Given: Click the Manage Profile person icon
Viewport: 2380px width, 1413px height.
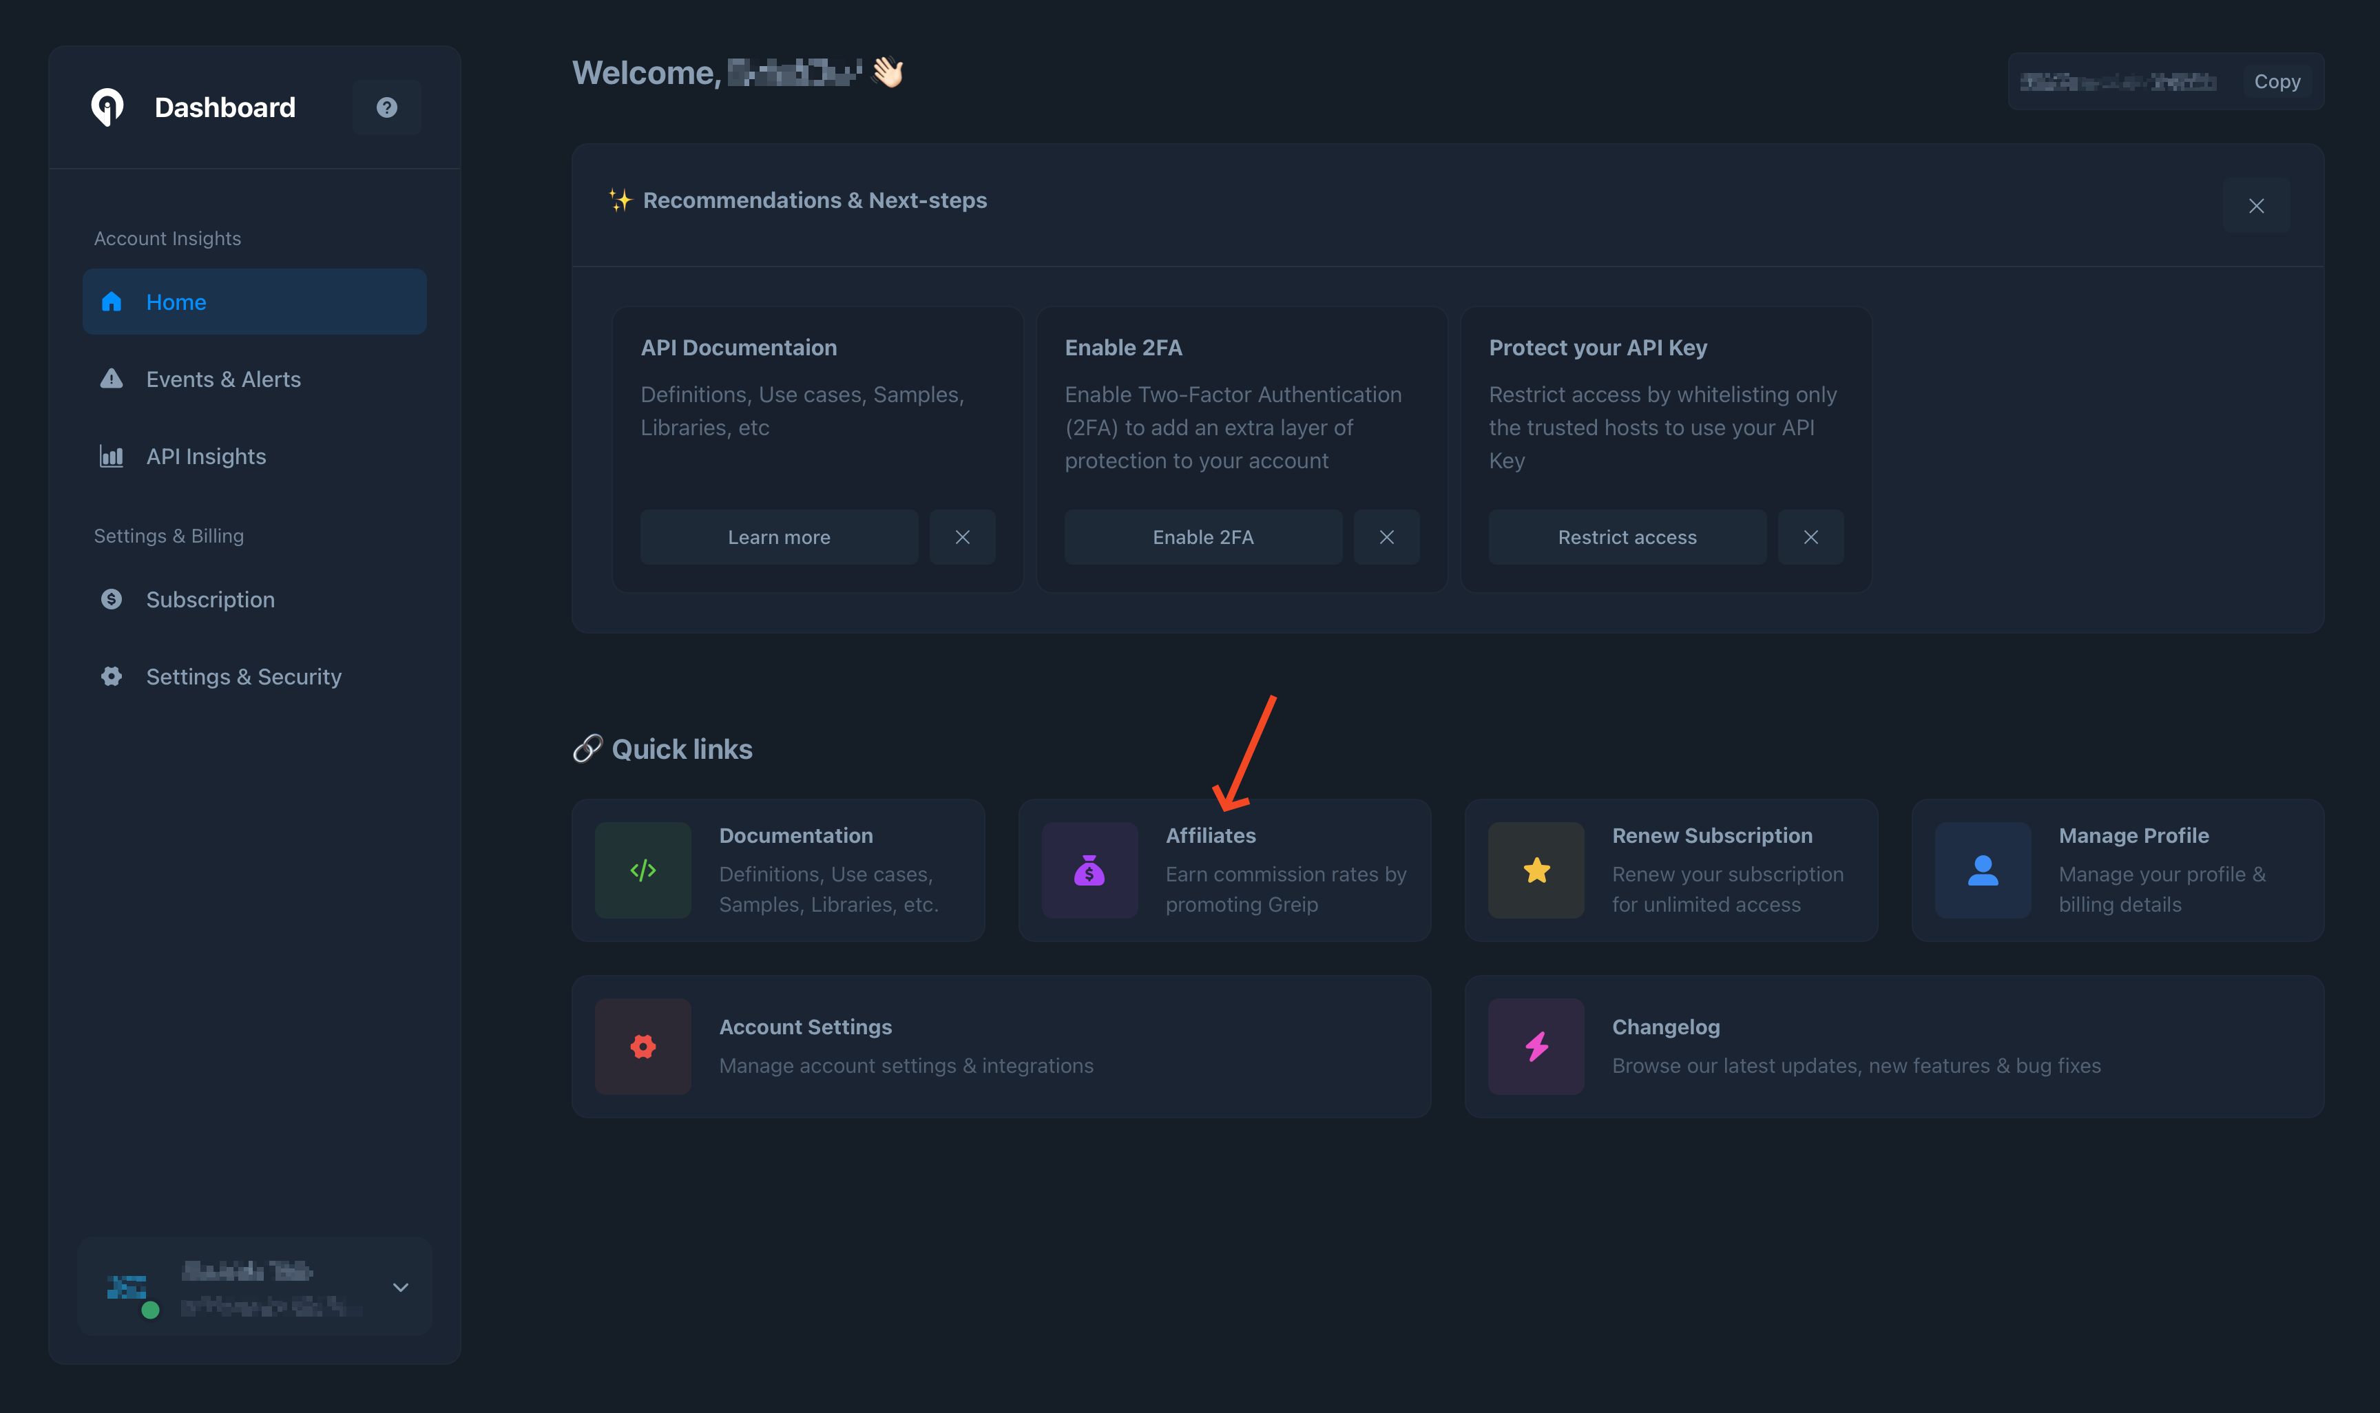Looking at the screenshot, I should click(x=1982, y=870).
